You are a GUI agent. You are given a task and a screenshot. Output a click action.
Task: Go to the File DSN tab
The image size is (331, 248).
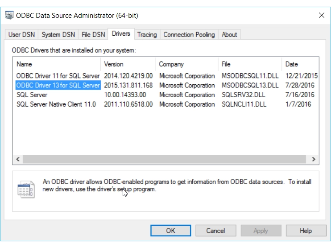coord(93,35)
